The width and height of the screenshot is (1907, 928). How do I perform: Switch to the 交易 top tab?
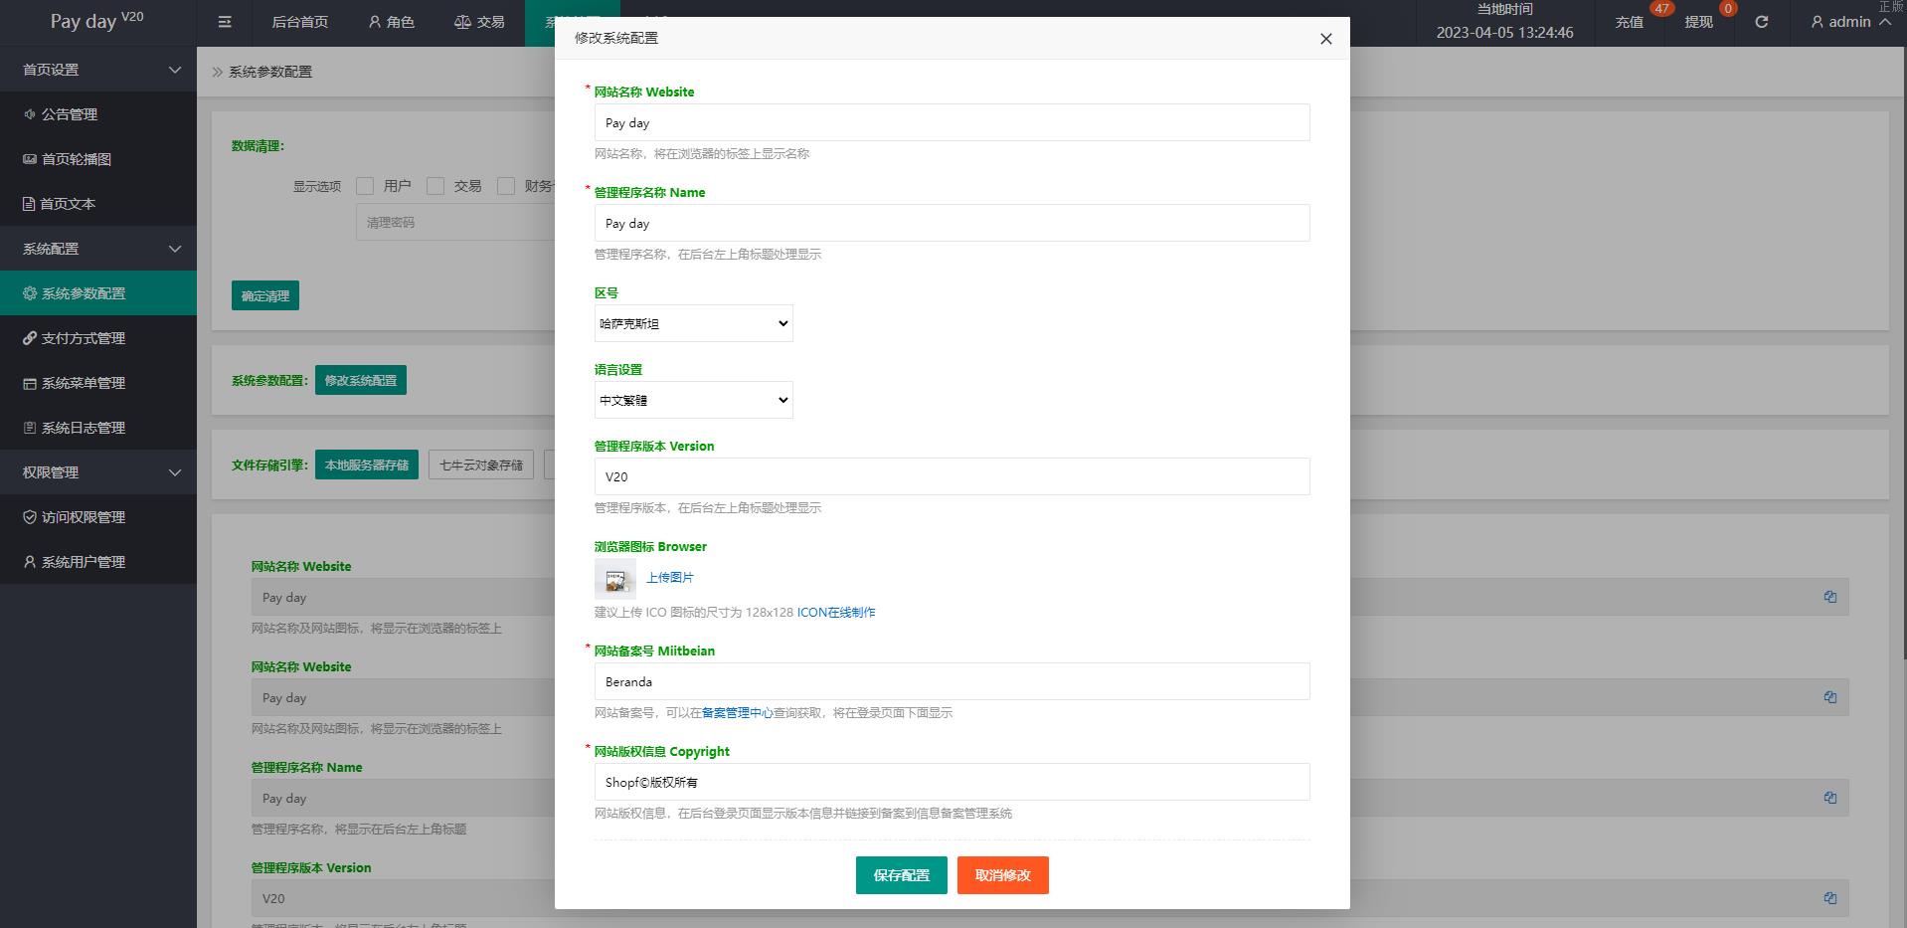[479, 22]
